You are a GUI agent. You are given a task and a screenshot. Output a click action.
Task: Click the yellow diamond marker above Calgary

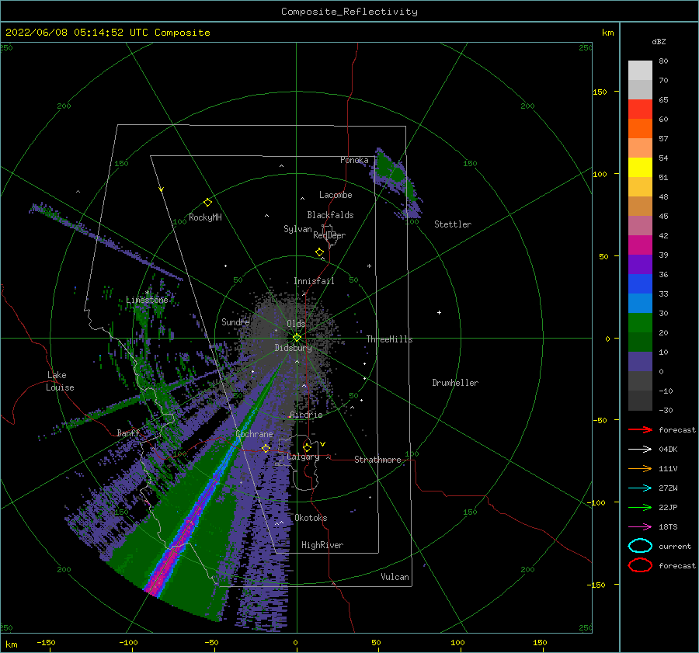coord(307,447)
